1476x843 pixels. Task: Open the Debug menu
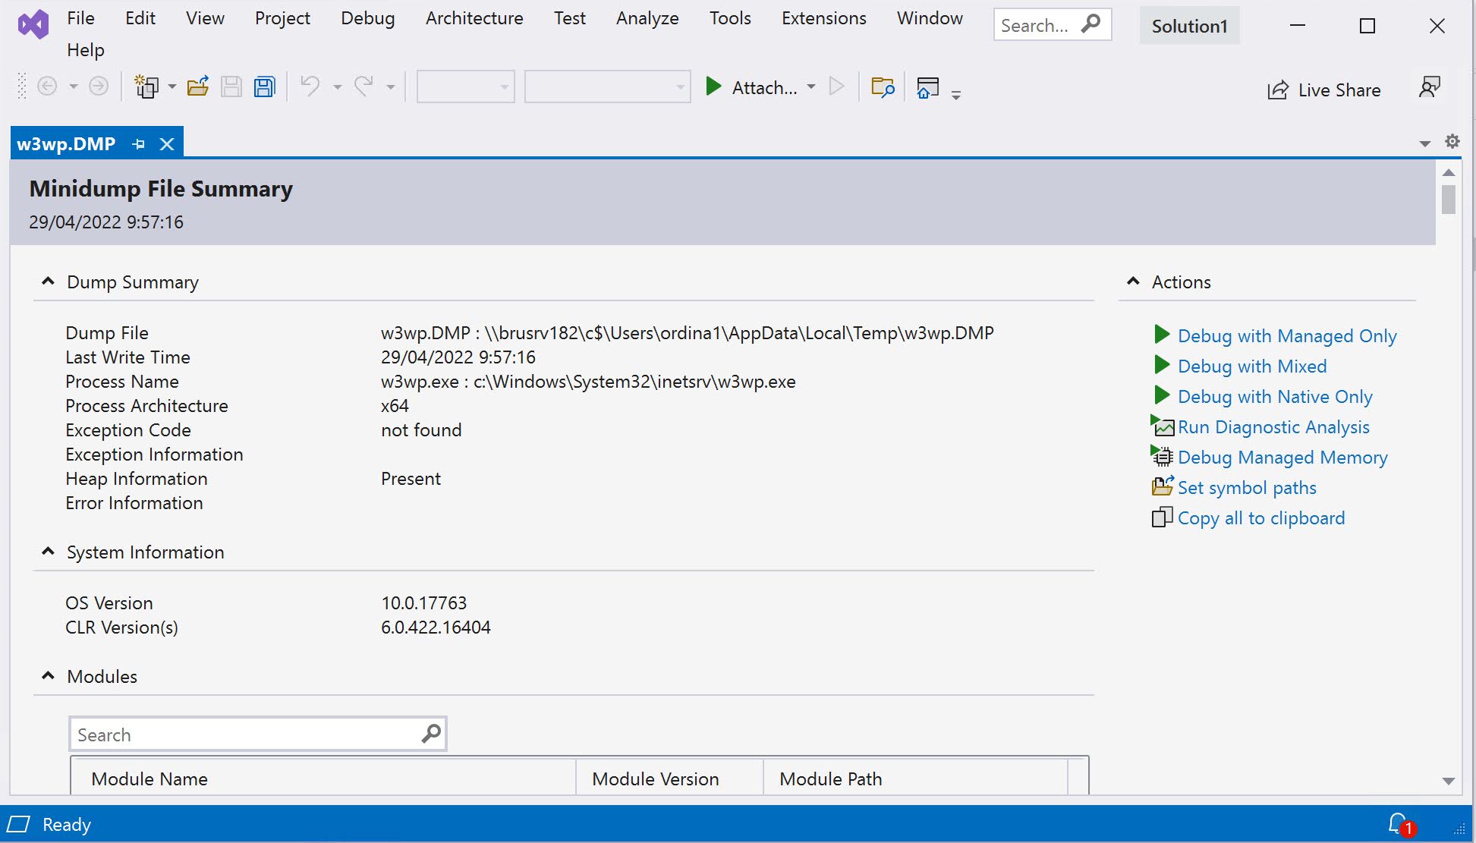coord(367,18)
